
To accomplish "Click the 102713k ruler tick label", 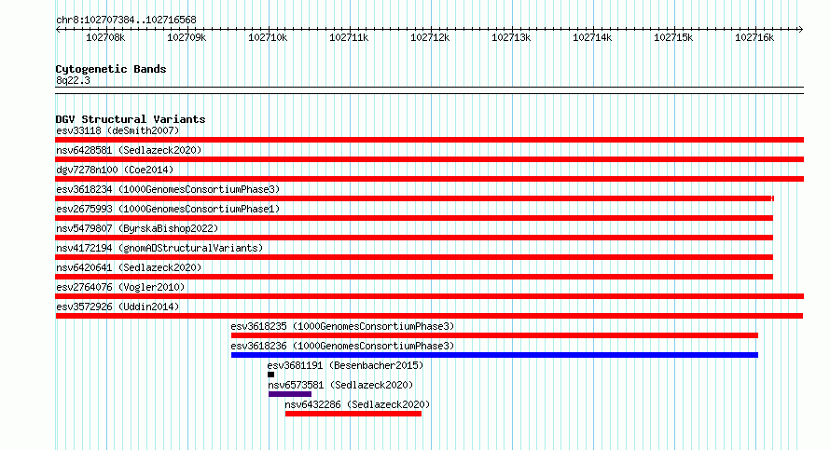I will (511, 37).
